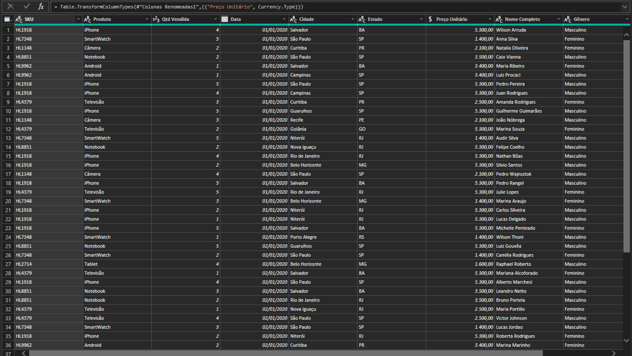
Task: Change Preço Unitário currency type icon
Action: click(430, 19)
